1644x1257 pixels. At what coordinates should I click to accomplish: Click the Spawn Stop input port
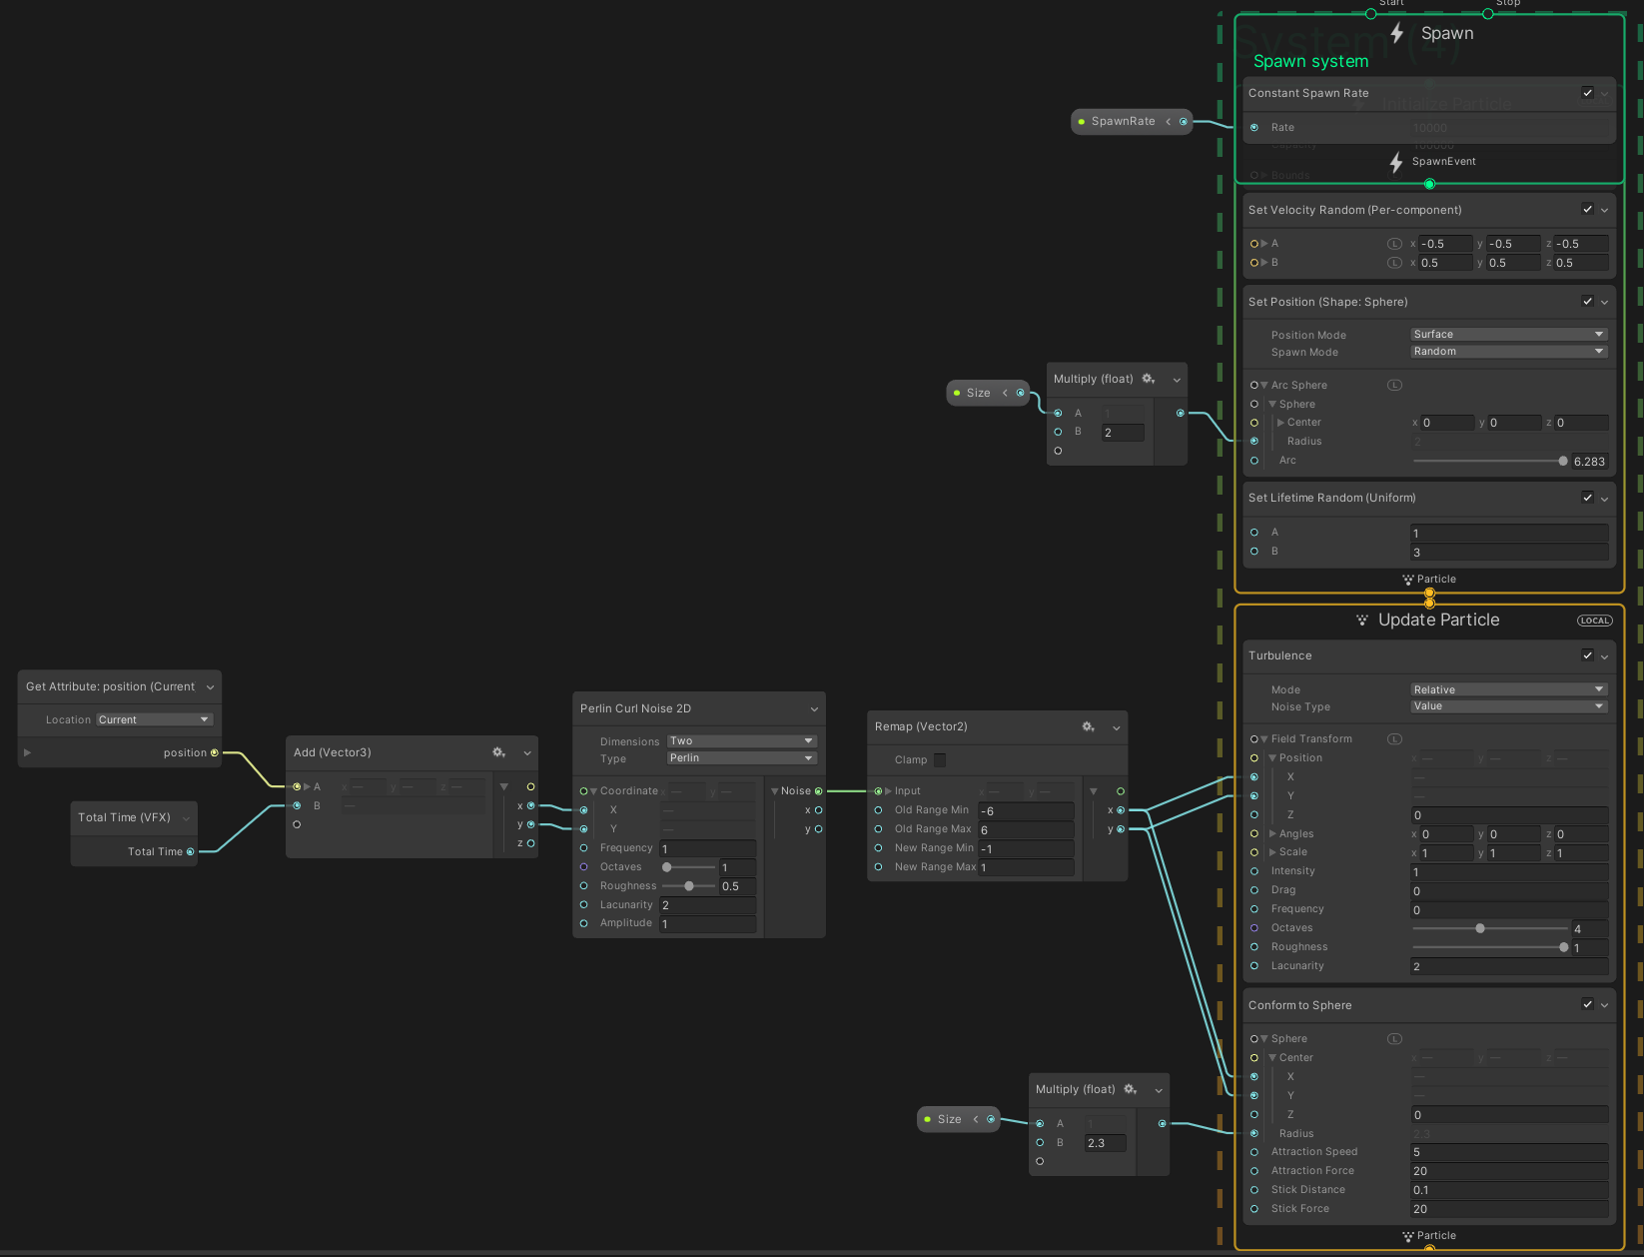point(1488,14)
